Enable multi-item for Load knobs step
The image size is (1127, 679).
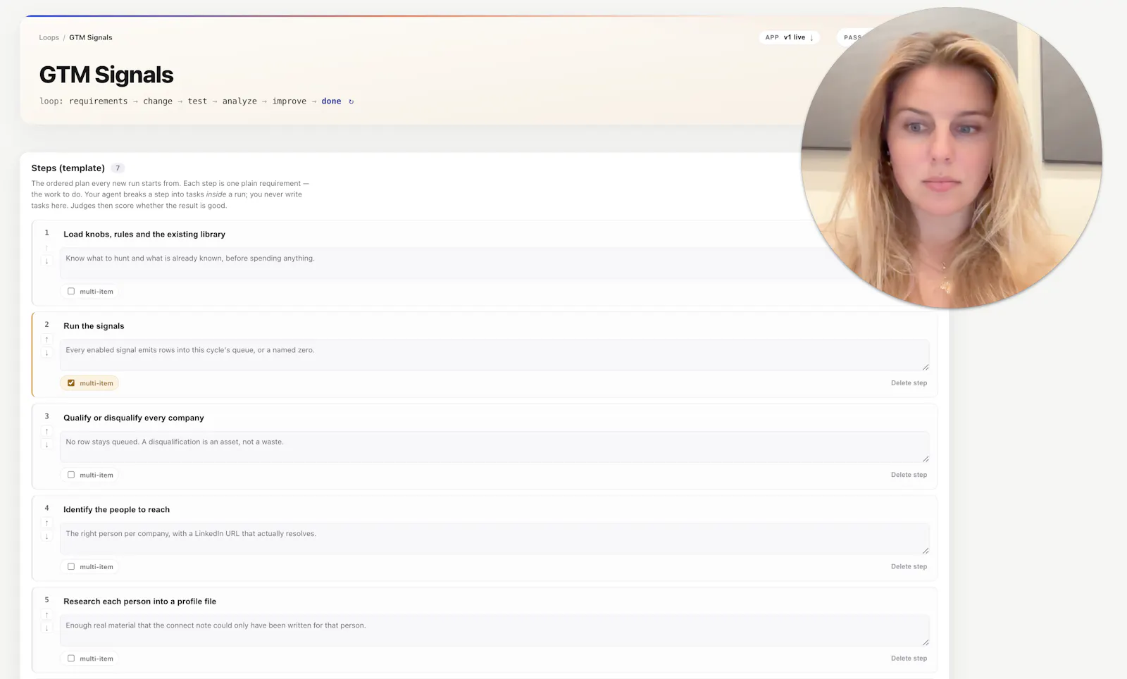point(71,291)
